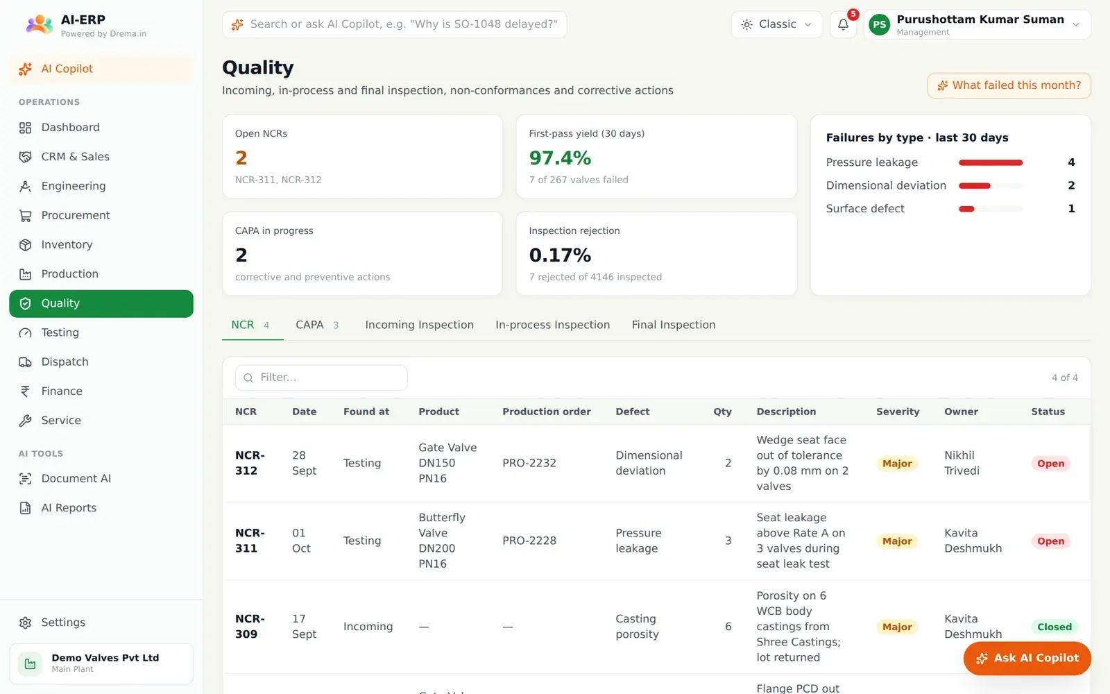Select the Engineering compass icon
This screenshot has height=694, width=1110.
26,186
